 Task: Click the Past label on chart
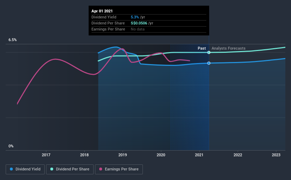pyautogui.click(x=202, y=48)
